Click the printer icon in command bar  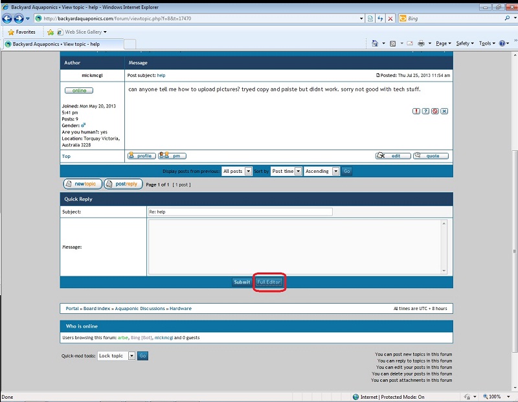click(421, 43)
